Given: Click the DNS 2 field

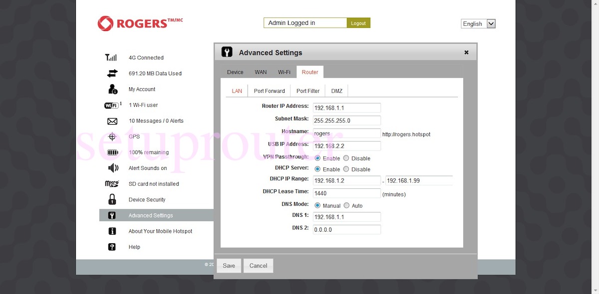Looking at the screenshot, I should pyautogui.click(x=347, y=230).
